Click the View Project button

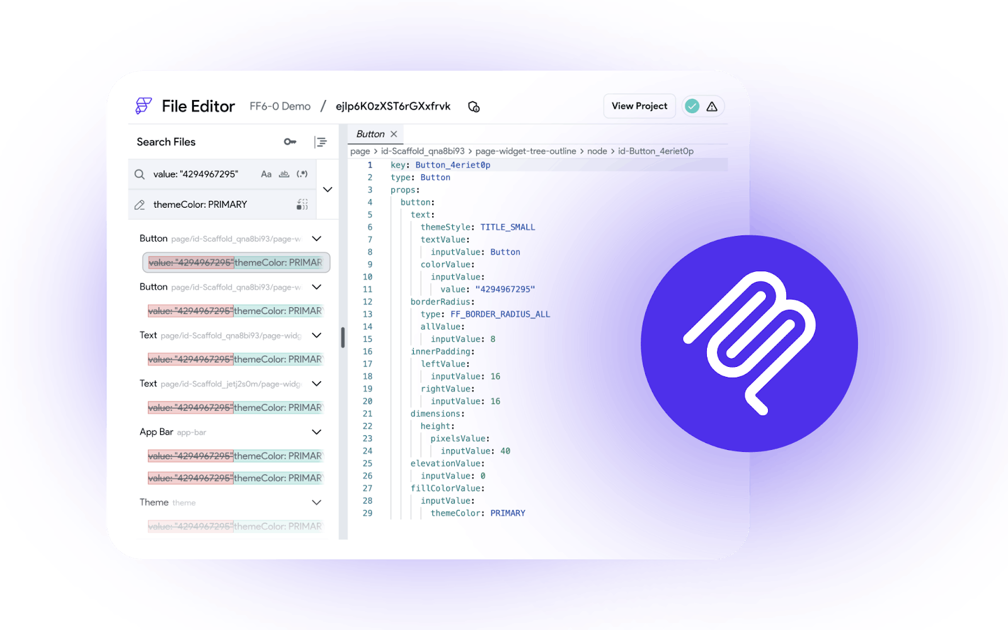(x=639, y=106)
